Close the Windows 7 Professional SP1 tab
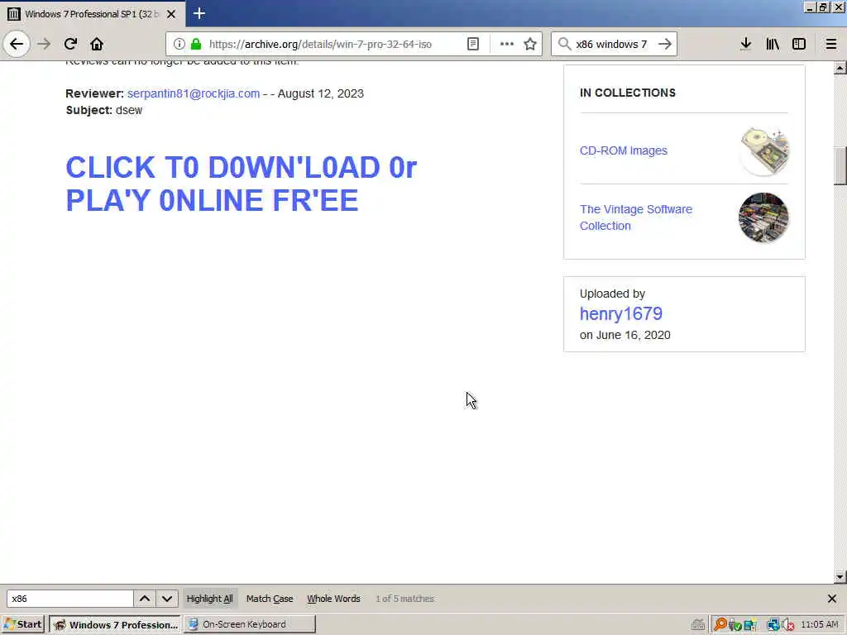Viewport: 847px width, 635px height. click(171, 14)
